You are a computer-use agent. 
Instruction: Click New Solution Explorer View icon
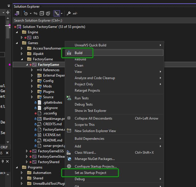(69, 131)
